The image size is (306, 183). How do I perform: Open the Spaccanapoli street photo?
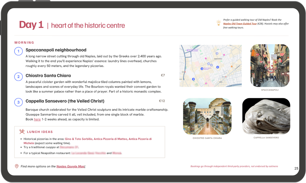point(270,66)
